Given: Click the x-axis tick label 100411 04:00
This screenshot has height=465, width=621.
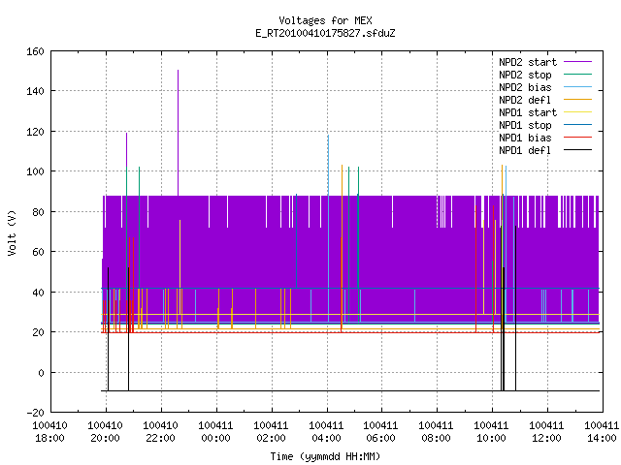Looking at the screenshot, I should tap(326, 432).
